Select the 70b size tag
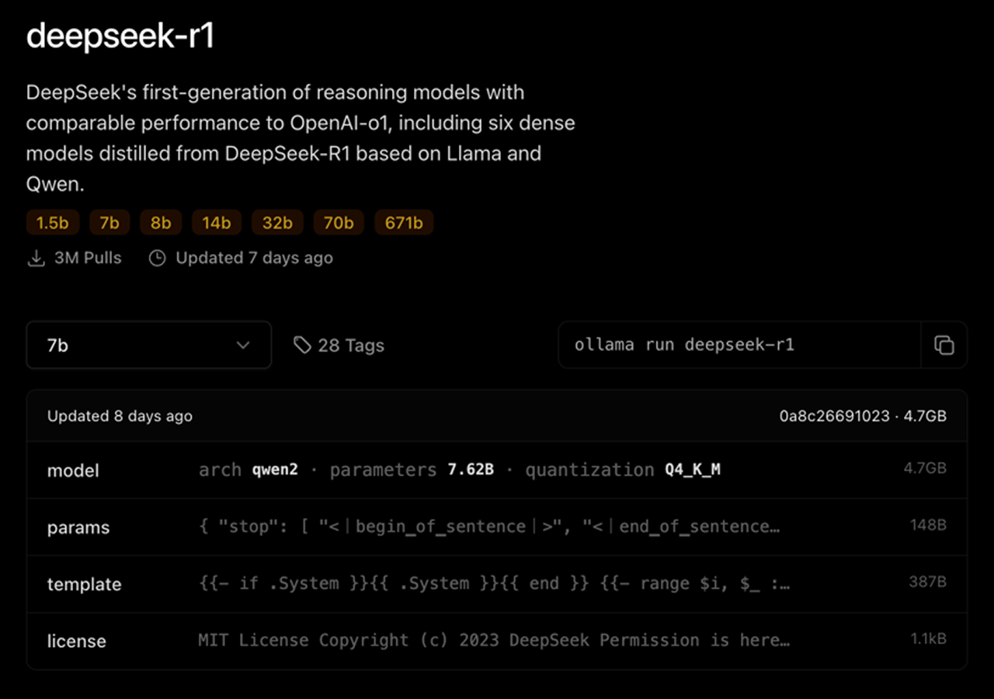 click(339, 222)
